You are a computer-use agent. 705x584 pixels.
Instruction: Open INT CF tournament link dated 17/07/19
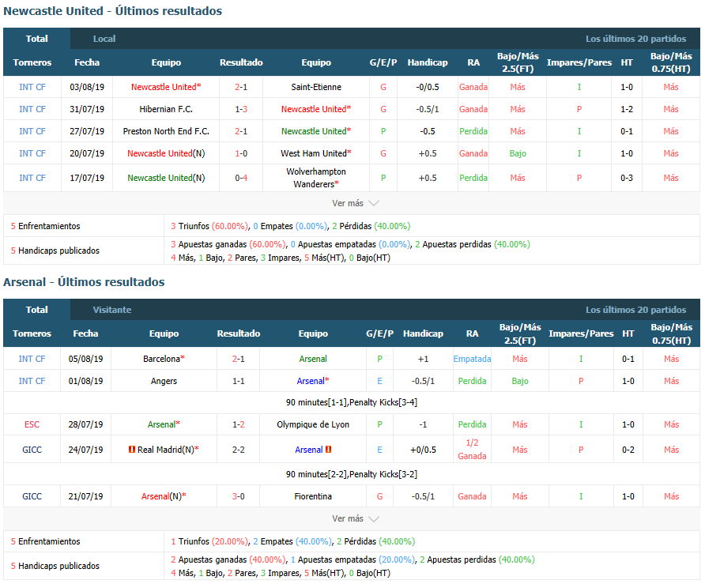tap(32, 178)
